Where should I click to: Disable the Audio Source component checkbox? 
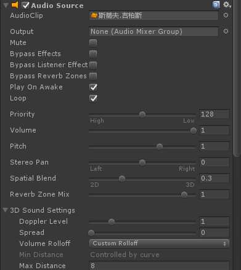tap(26, 6)
